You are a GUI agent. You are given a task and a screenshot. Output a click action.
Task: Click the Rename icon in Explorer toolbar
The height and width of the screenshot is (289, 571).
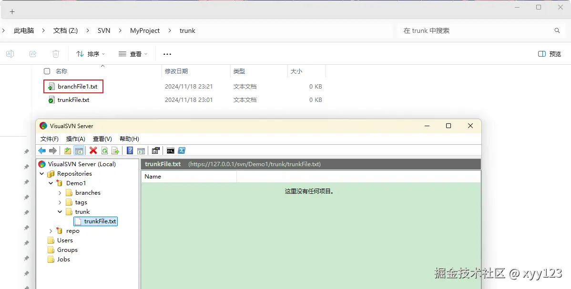(10, 54)
